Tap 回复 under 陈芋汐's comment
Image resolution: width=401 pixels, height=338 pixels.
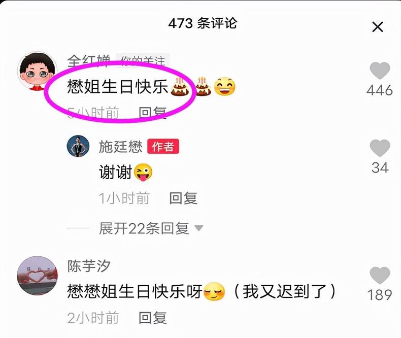pos(153,318)
